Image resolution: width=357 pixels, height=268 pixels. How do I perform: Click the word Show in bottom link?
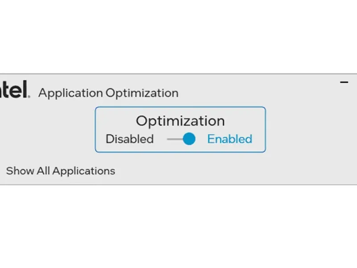pyautogui.click(x=17, y=171)
